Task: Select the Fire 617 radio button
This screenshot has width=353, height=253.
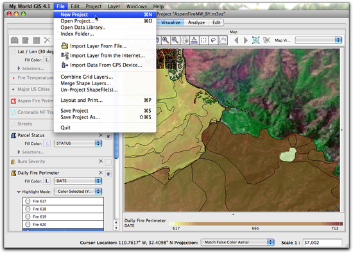Action: tap(28, 201)
